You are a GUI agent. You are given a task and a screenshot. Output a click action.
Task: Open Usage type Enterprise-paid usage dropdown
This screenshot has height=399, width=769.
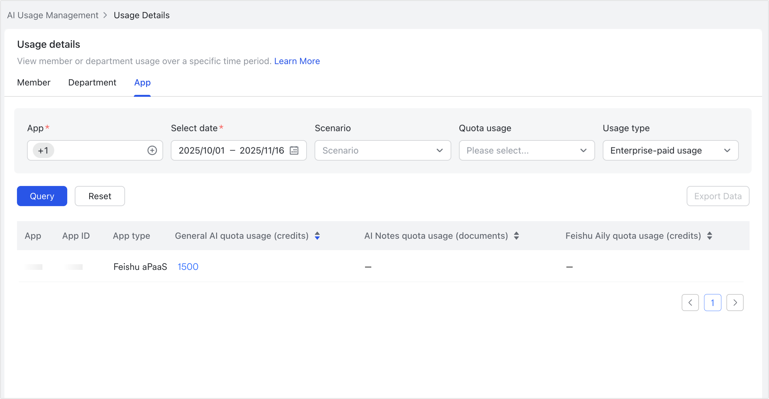point(670,150)
